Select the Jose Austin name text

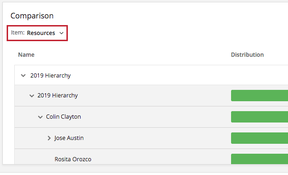(x=69, y=138)
